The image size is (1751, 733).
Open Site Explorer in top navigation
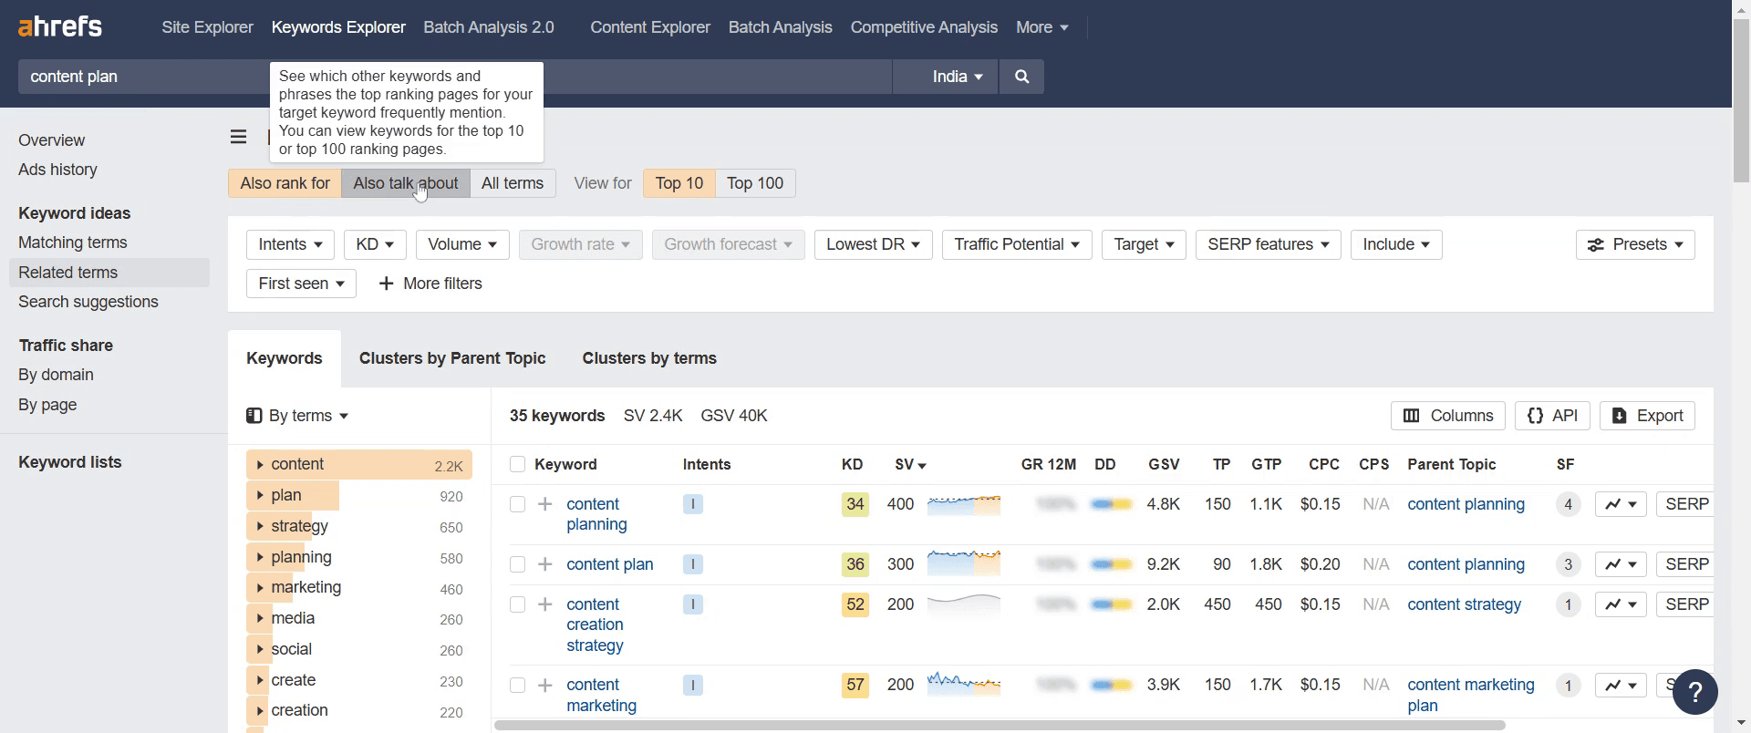pos(207,27)
